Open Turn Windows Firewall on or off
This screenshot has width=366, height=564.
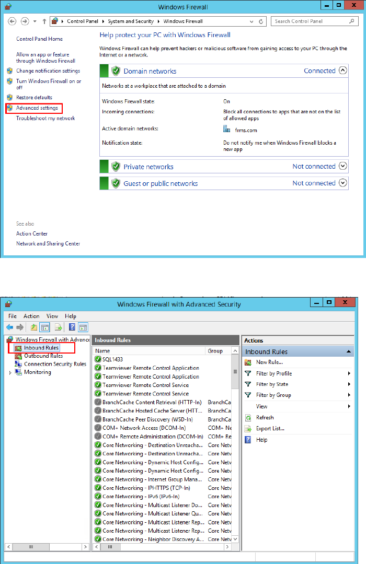tap(49, 84)
